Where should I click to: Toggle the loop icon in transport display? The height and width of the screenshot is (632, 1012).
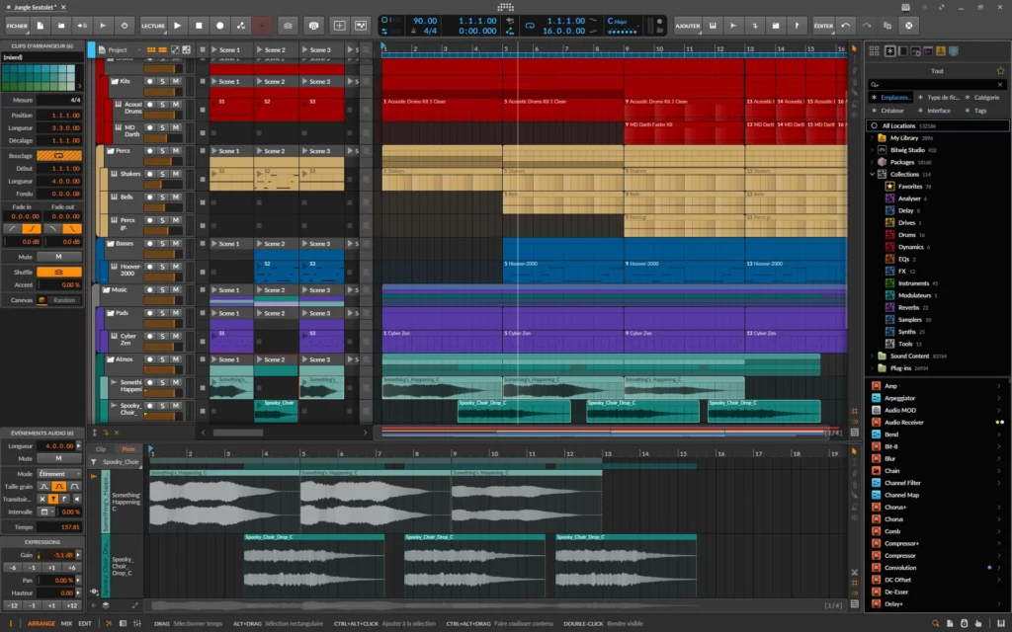530,26
